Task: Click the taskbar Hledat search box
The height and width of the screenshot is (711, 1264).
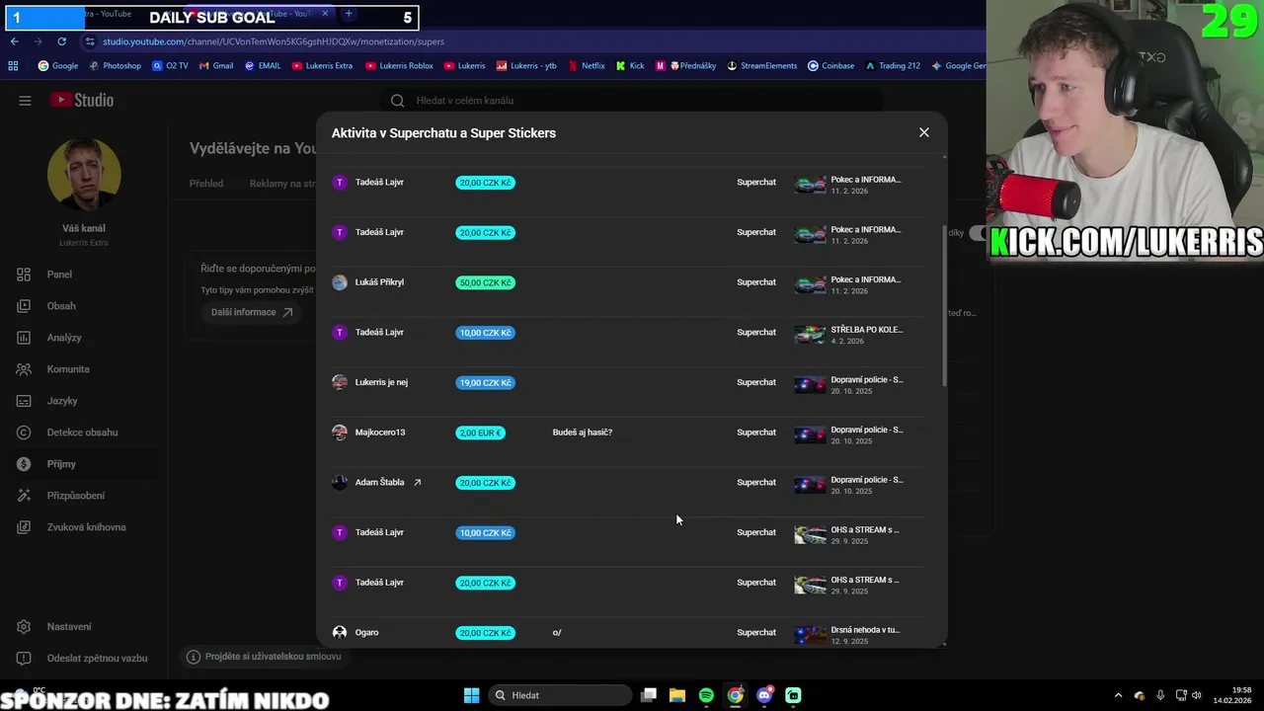Action: point(561,695)
